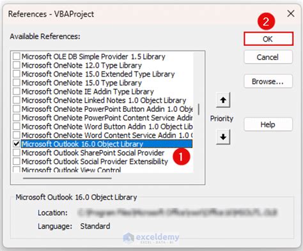This screenshot has height=251, width=303.
Task: Check Microsoft OneNote IE Addin Type Library
Action: 17,91
